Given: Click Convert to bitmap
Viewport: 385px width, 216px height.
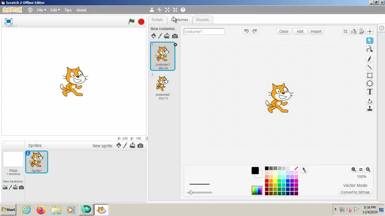Looking at the screenshot, I should pos(355,192).
